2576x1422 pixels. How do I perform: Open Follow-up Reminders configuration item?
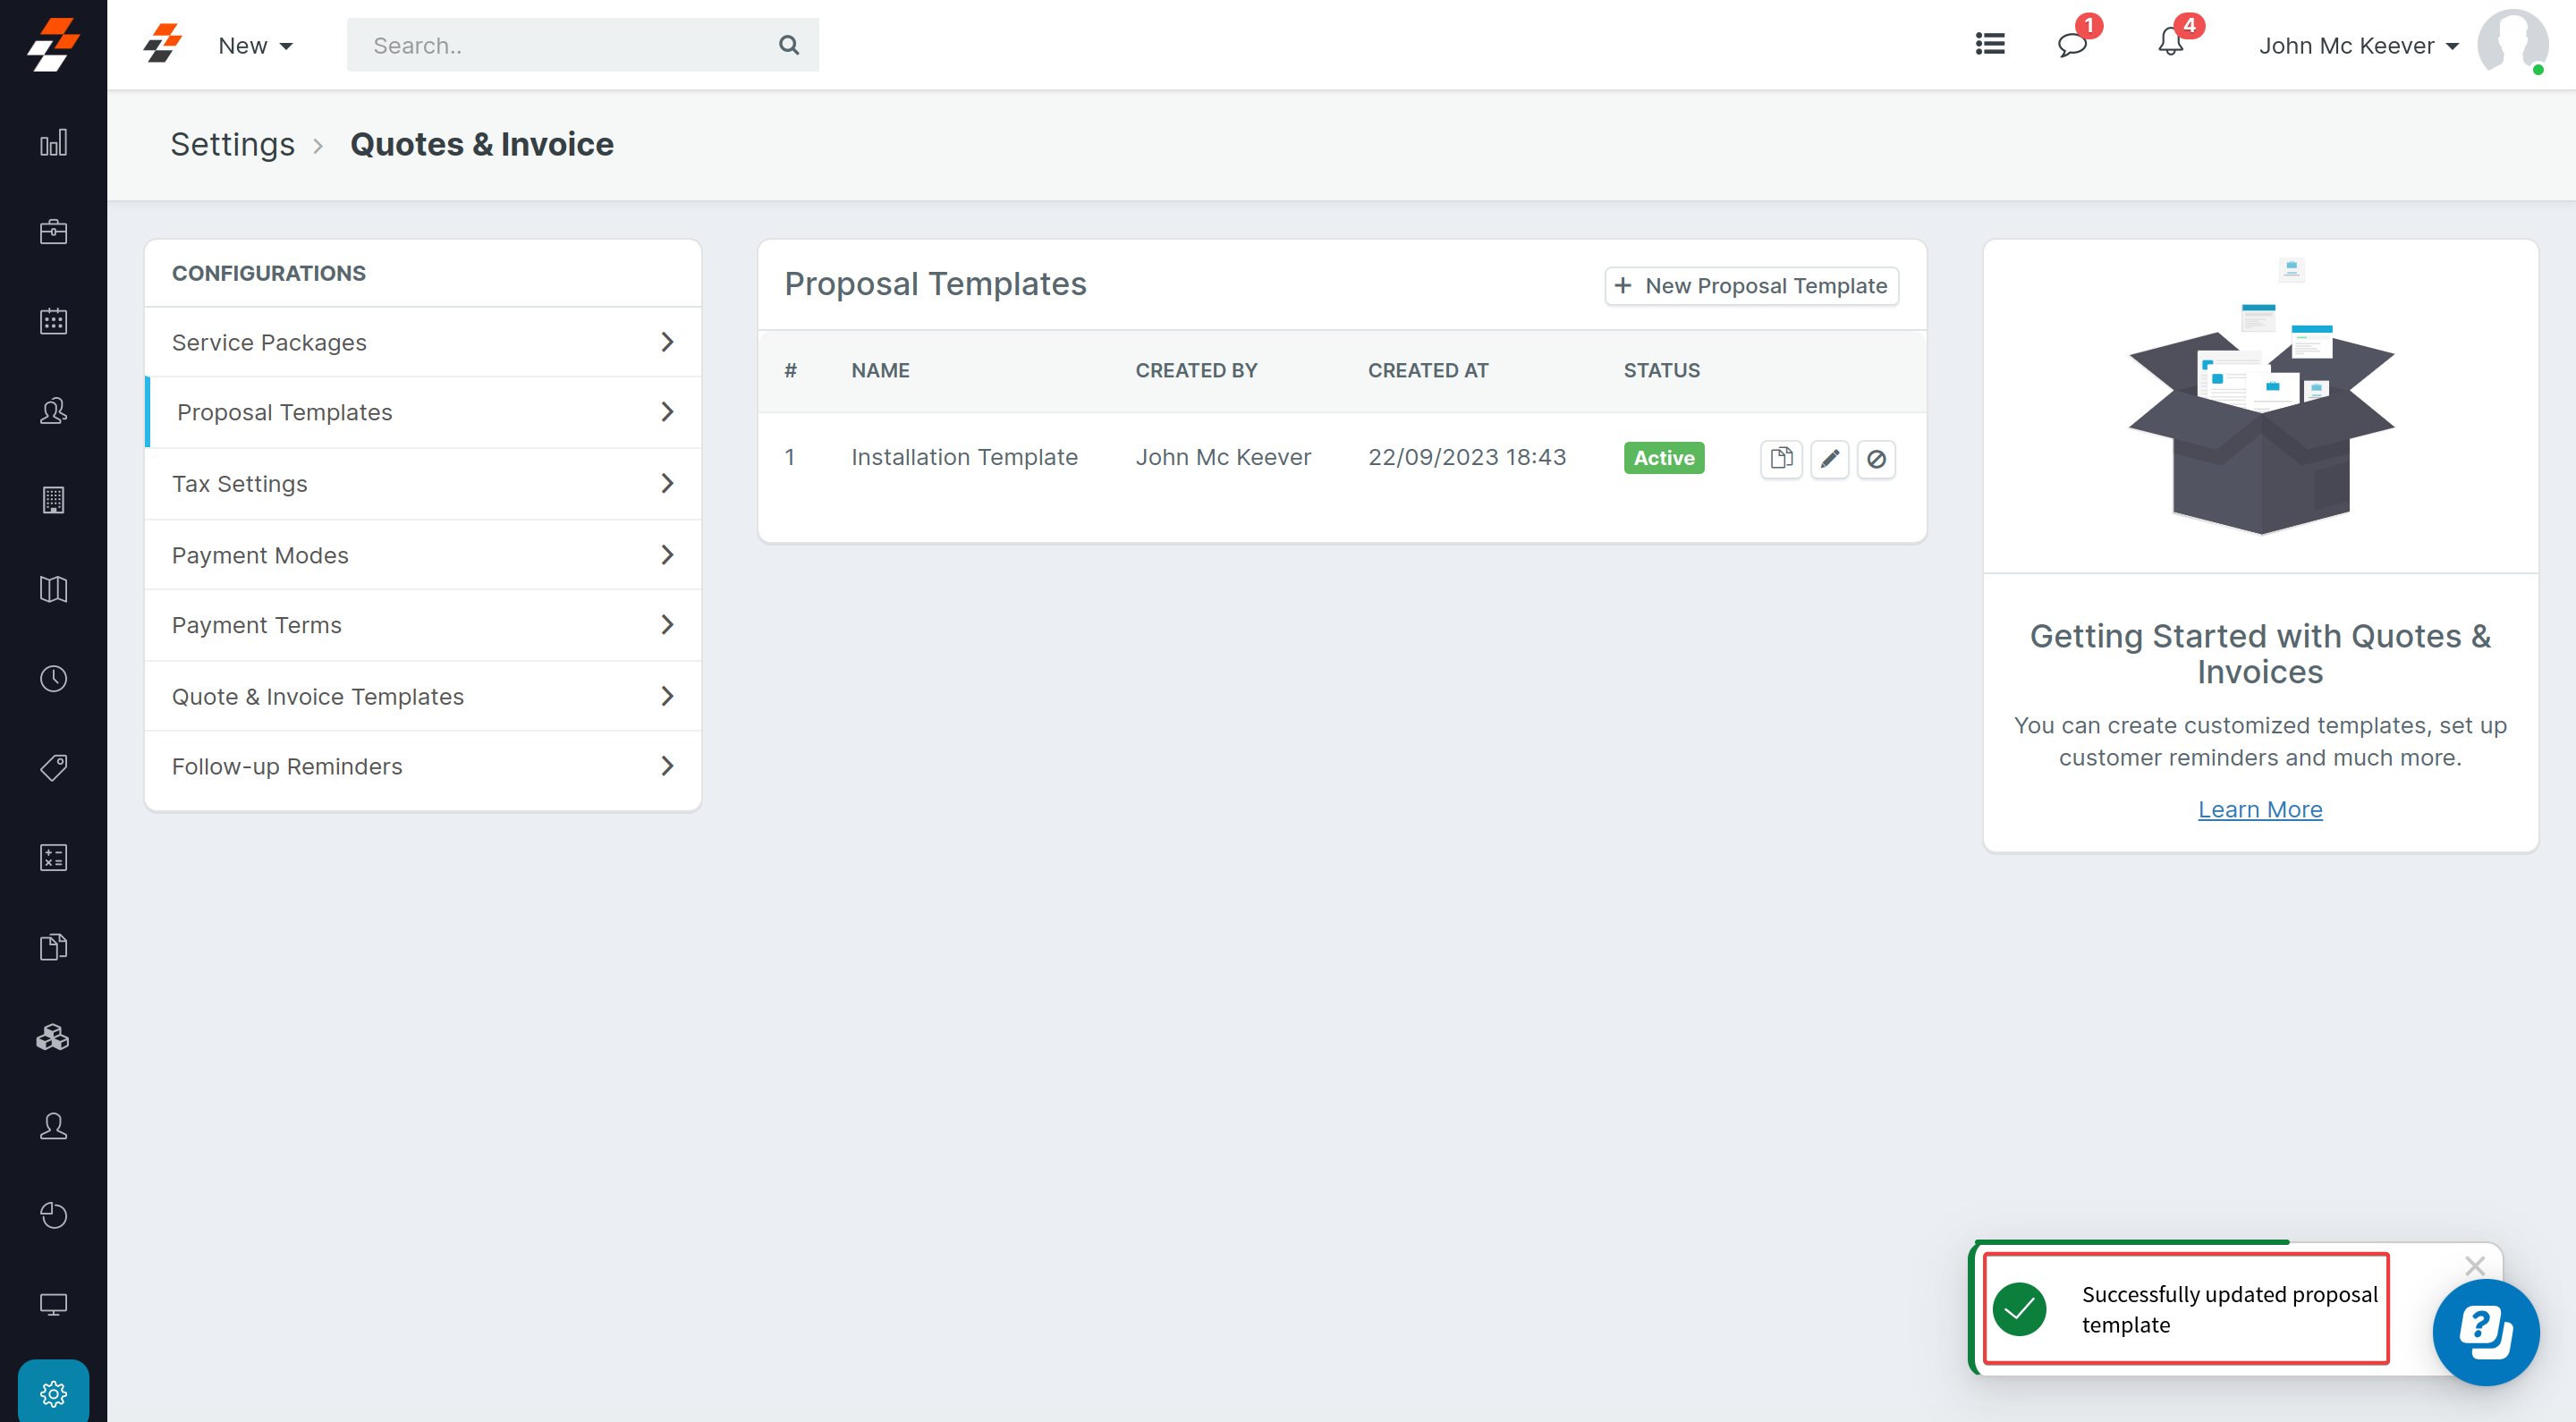tap(422, 766)
